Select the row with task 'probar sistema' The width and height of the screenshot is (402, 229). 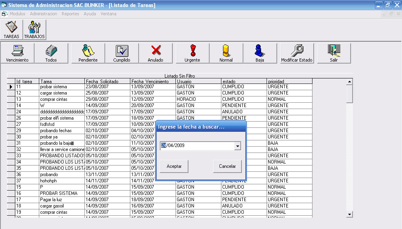(53, 87)
